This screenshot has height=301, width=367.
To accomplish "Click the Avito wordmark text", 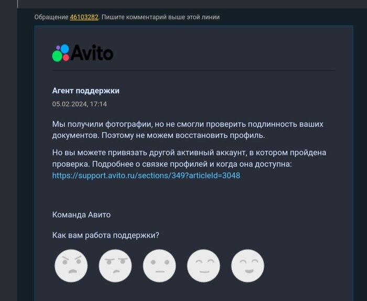I will pos(92,53).
